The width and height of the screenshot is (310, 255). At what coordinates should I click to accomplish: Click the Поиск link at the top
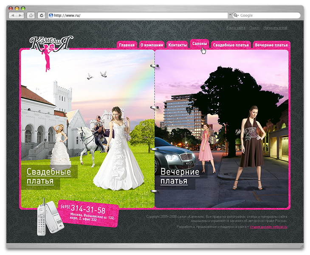tap(254, 28)
